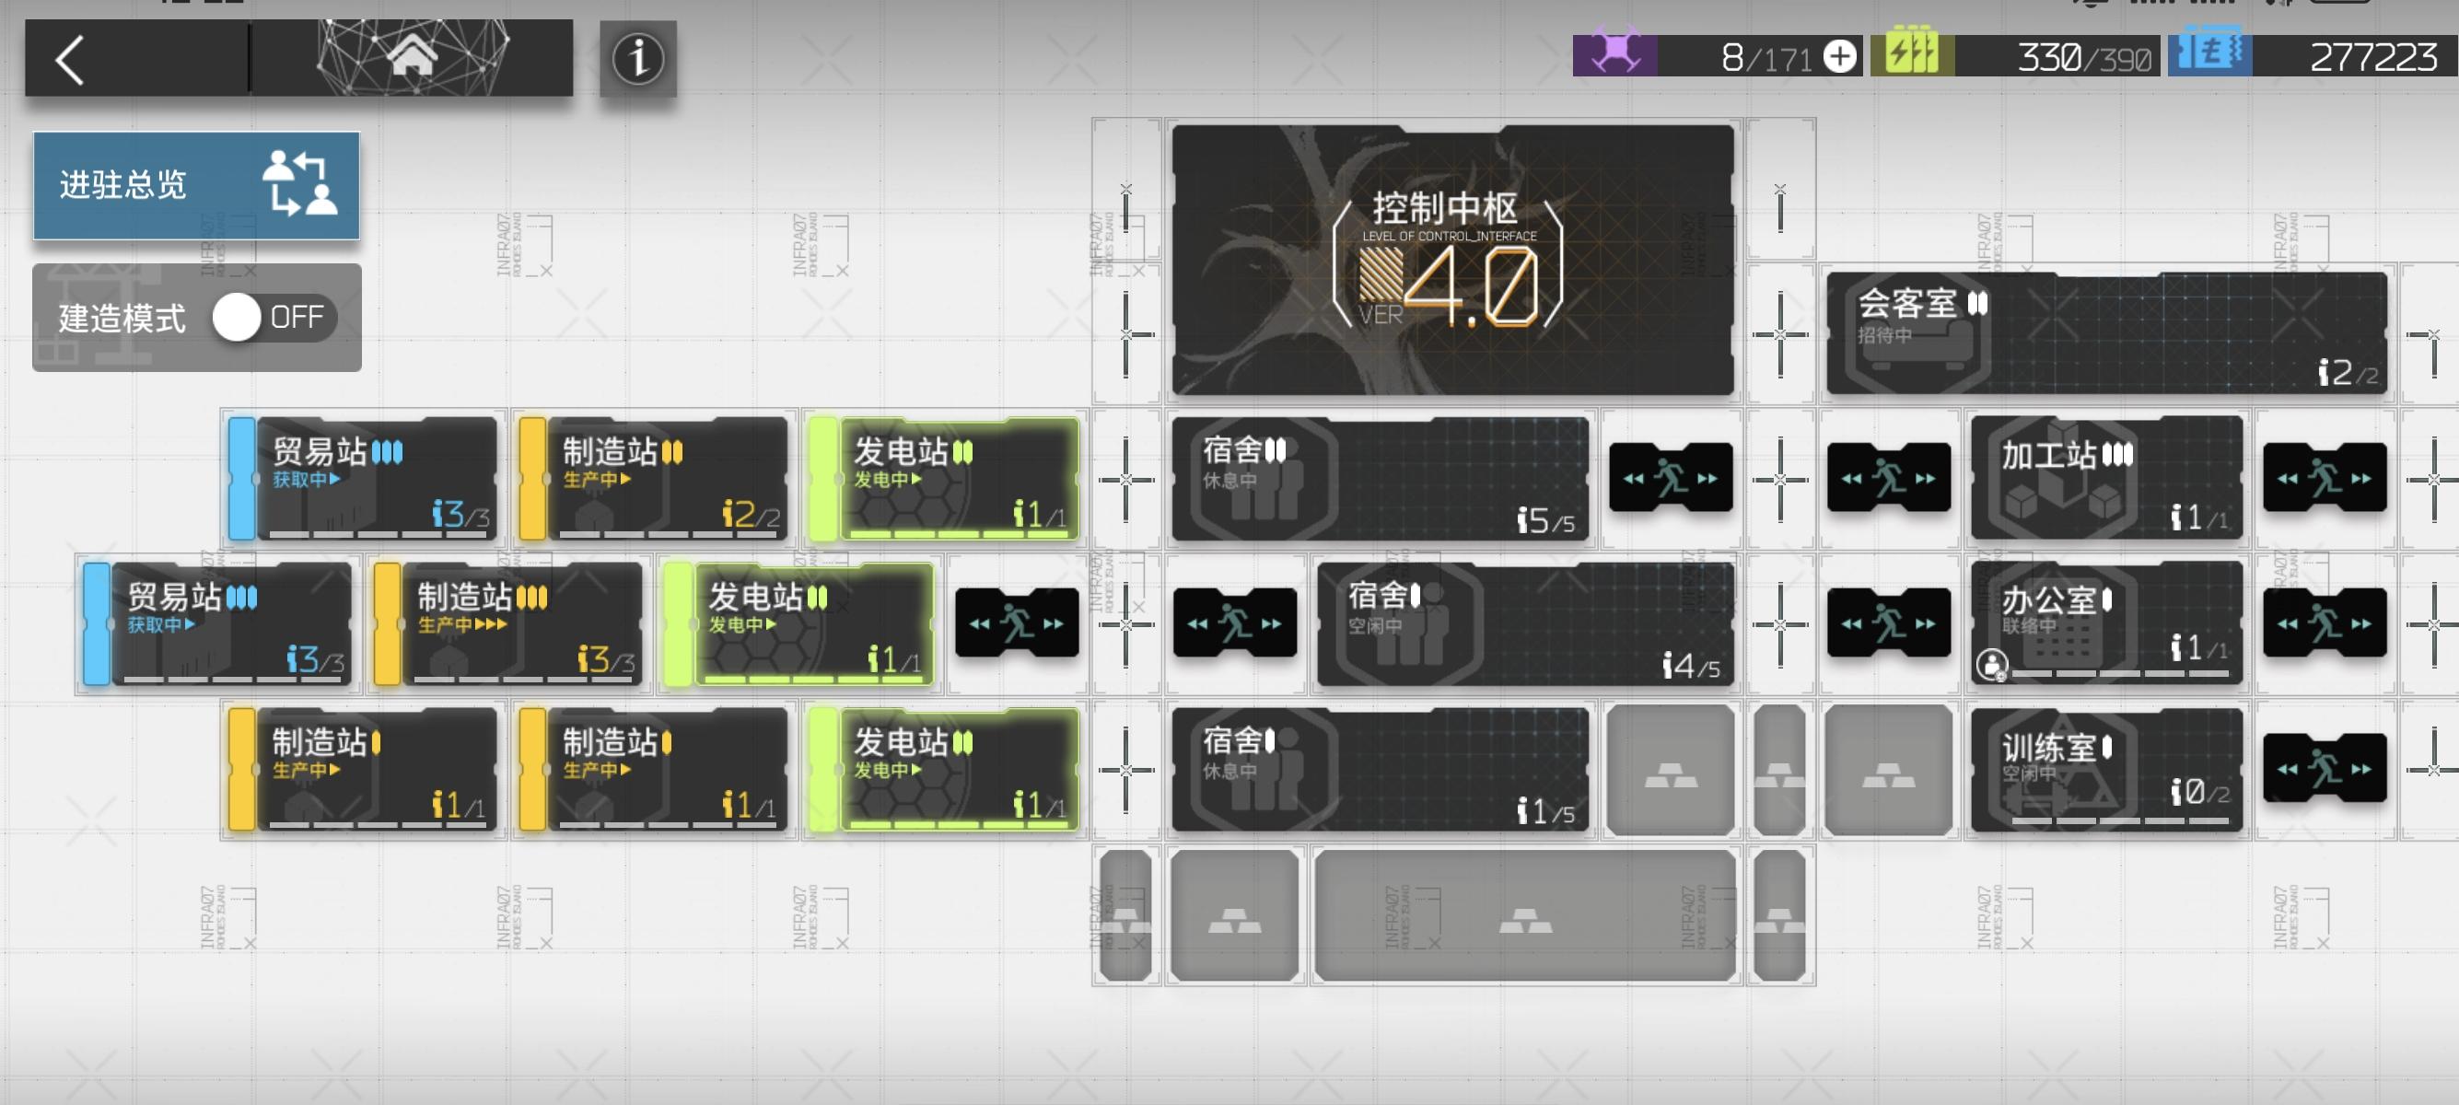Tap corridor icon left of 加工站
The width and height of the screenshot is (2459, 1105).
pyautogui.click(x=1888, y=477)
